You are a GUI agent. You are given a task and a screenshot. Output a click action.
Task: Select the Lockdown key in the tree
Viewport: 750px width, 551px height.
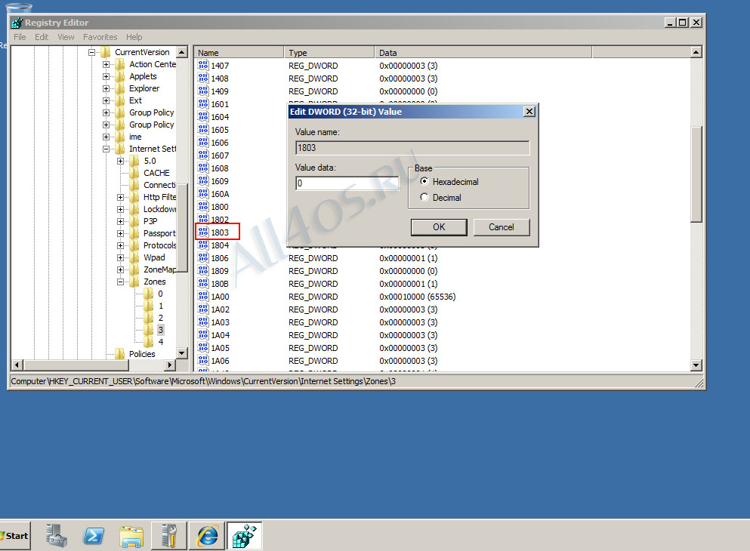[x=160, y=209]
